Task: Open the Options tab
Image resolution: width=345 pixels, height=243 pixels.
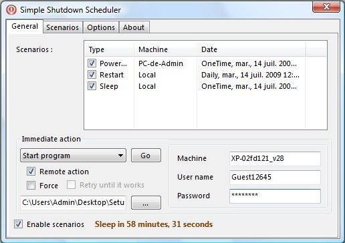Action: [101, 27]
